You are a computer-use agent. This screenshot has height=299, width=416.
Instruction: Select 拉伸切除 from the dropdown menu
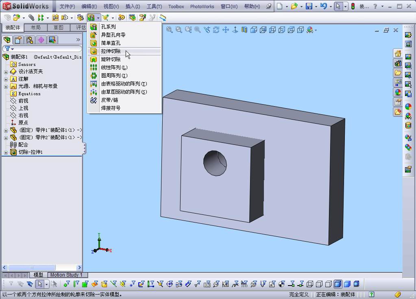[x=124, y=51]
